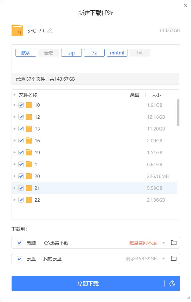
Task: Uncheck folder 1 checkbox
Action: pos(21,164)
